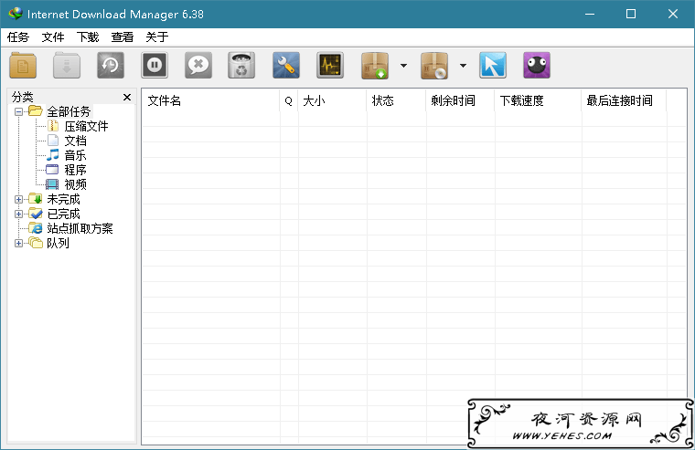The height and width of the screenshot is (450, 695).
Task: Sort list by 文件名 column header
Action: click(x=210, y=100)
